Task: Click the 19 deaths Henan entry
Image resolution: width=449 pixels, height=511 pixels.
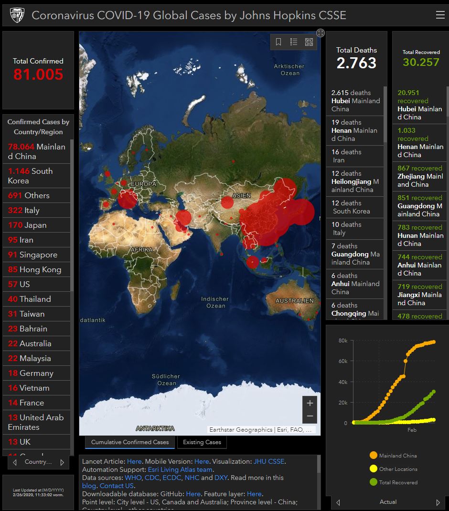Action: coord(355,130)
